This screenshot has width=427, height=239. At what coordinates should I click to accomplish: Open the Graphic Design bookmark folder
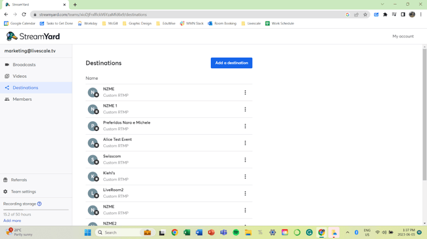pos(137,24)
